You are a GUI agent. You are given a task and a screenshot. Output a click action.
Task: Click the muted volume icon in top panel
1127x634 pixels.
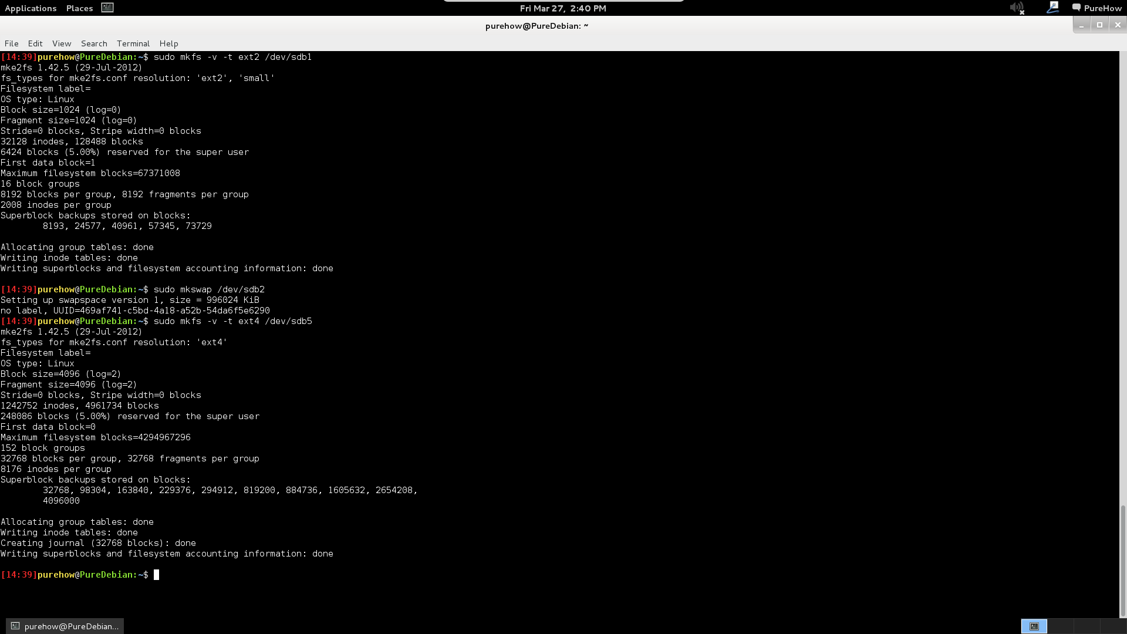(x=1016, y=8)
